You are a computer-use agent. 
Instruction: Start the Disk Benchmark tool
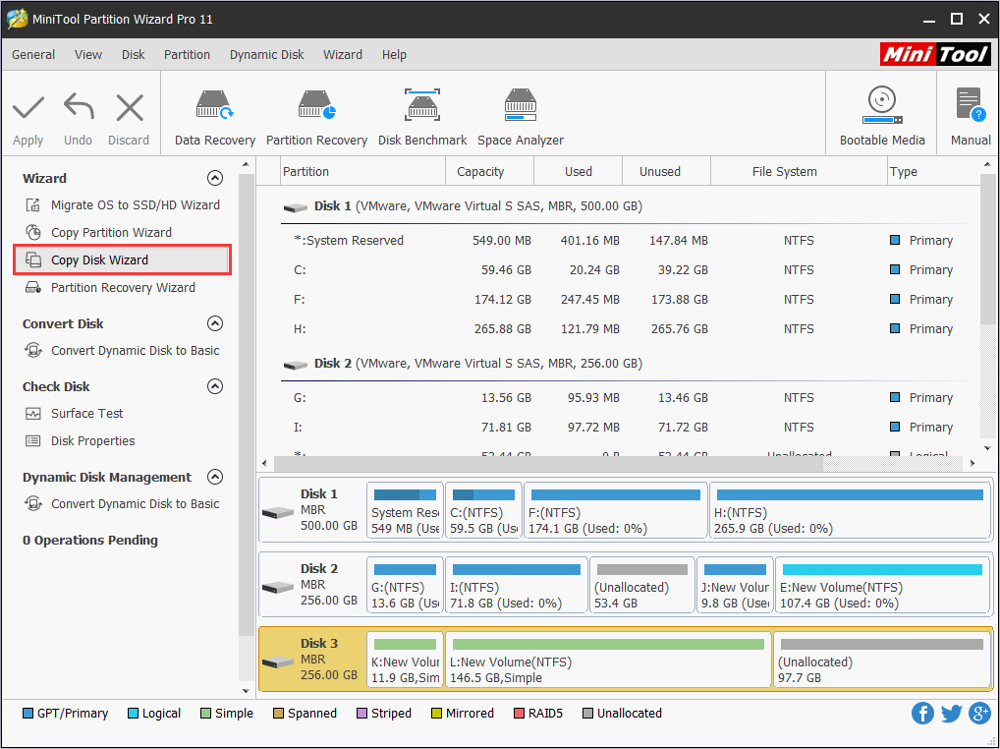click(x=422, y=117)
